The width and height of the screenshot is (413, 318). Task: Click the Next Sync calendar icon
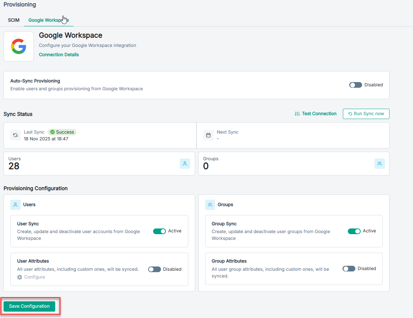tap(208, 135)
